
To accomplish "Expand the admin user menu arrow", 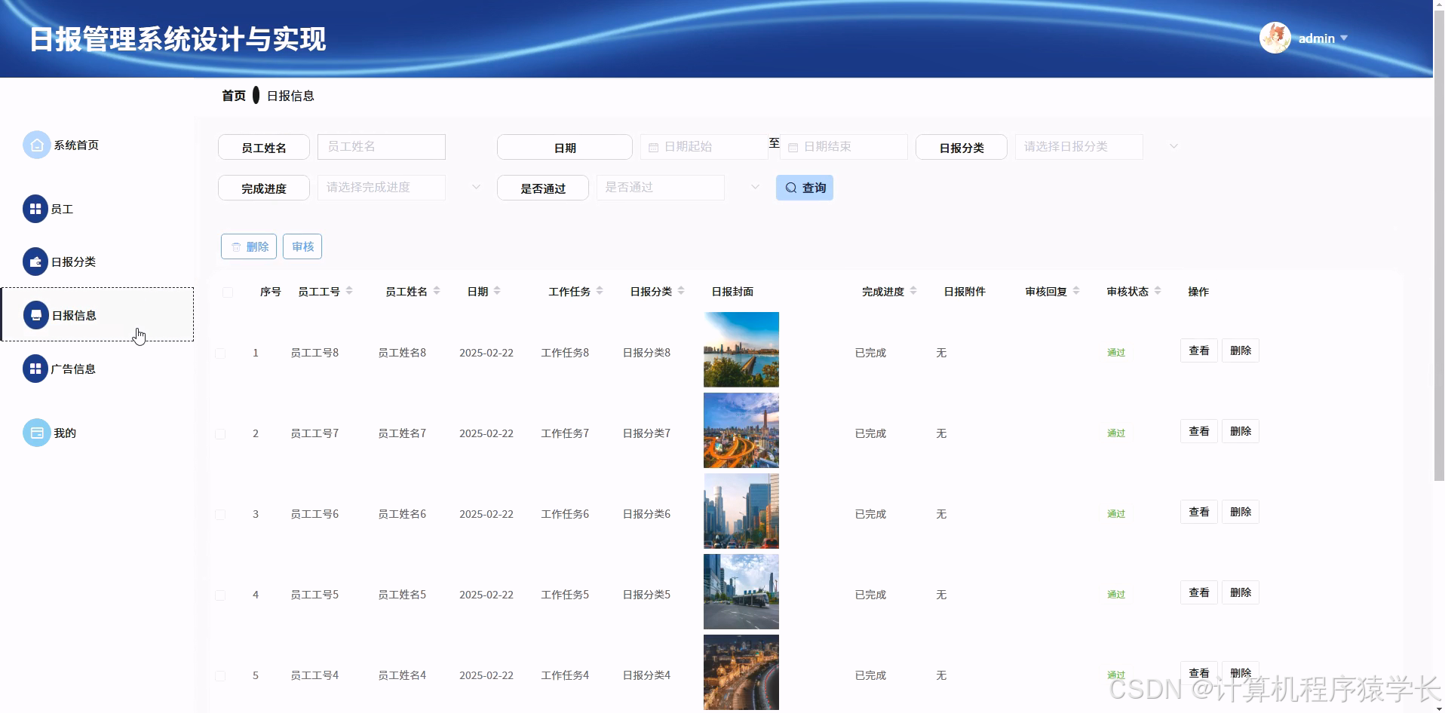I will pyautogui.click(x=1344, y=38).
